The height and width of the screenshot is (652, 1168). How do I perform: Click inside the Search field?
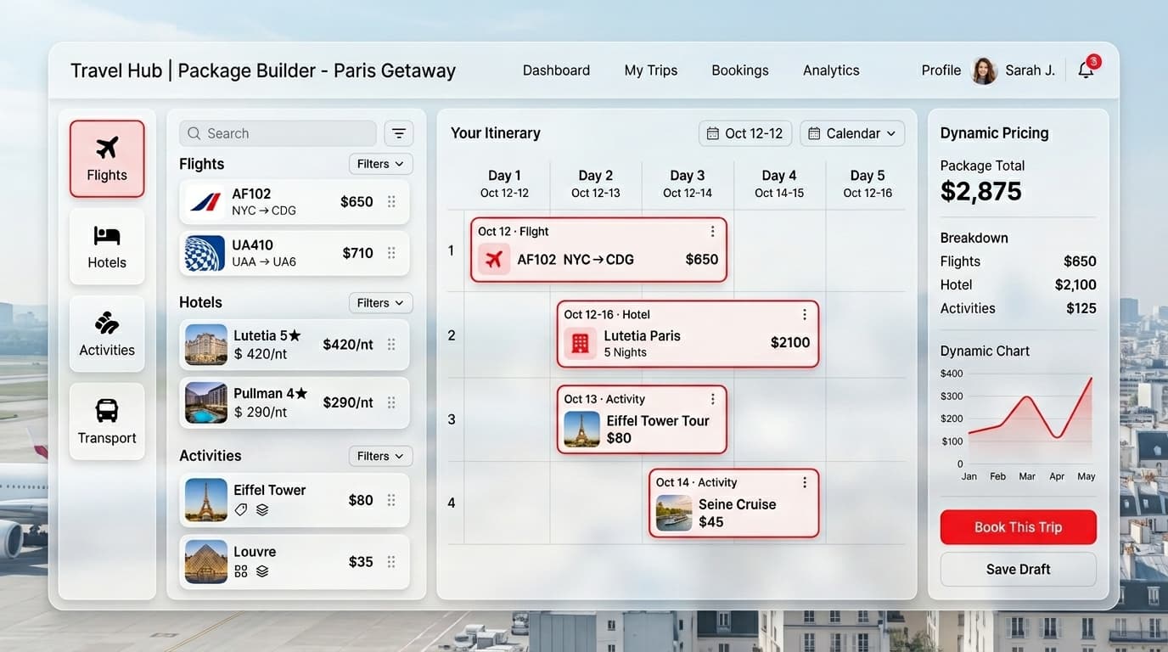coord(278,133)
